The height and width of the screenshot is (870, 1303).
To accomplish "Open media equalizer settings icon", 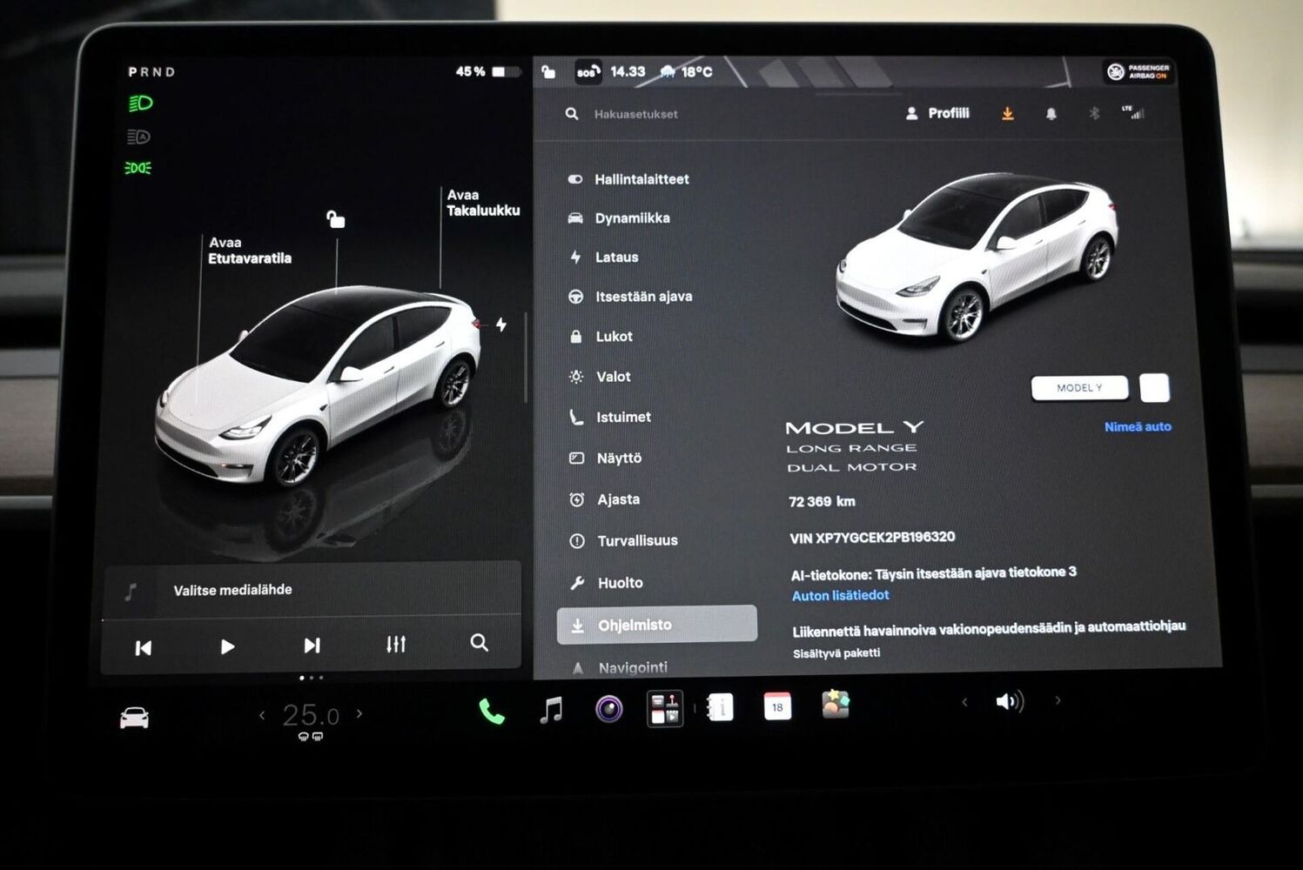I will click(x=396, y=644).
